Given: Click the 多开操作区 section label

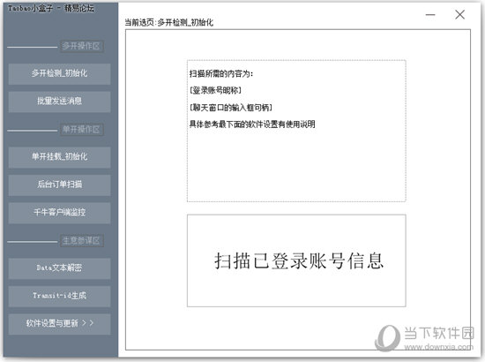Looking at the screenshot, I should tap(82, 46).
